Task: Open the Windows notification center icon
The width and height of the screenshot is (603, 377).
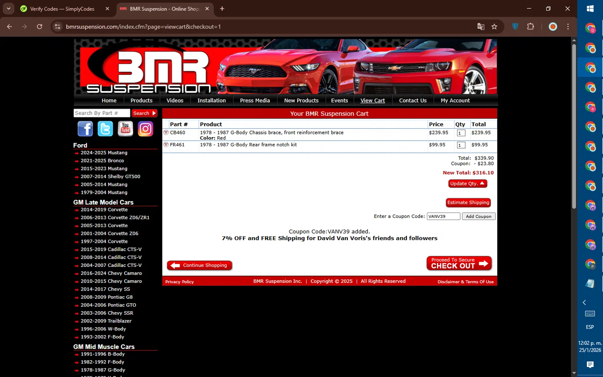Action: coord(590,365)
